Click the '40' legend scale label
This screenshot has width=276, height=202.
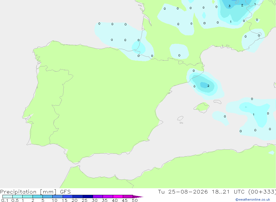(x=115, y=200)
